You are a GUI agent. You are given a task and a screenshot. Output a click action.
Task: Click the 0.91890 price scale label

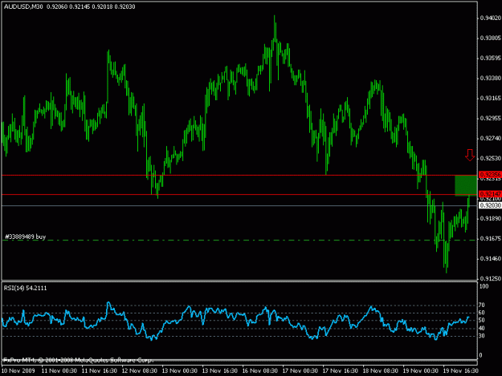click(491, 219)
